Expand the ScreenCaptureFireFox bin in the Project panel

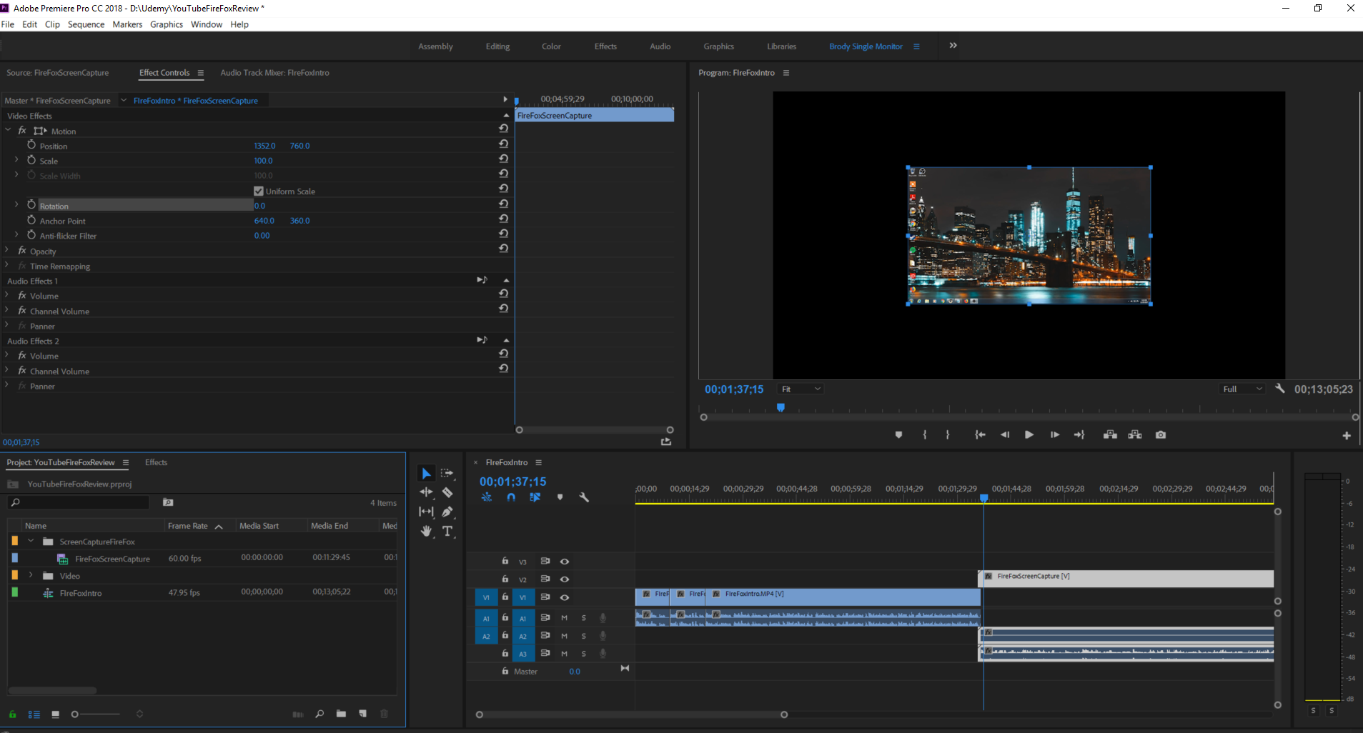point(31,541)
